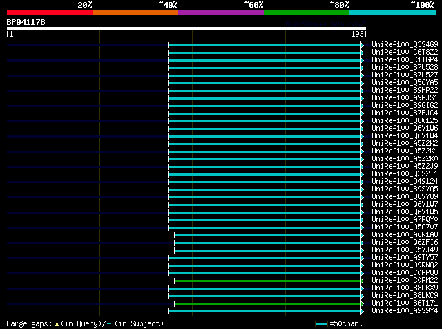Click the end arrow of the UniRef100_C0PM22 alignment

point(362,281)
